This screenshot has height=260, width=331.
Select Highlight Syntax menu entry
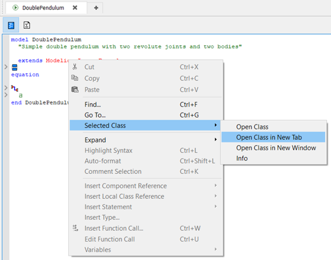146,151
